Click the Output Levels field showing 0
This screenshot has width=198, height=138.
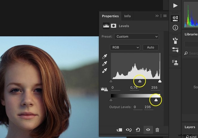click(138, 107)
